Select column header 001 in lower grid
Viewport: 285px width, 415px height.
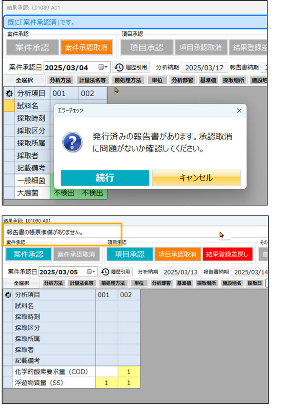[x=107, y=294]
